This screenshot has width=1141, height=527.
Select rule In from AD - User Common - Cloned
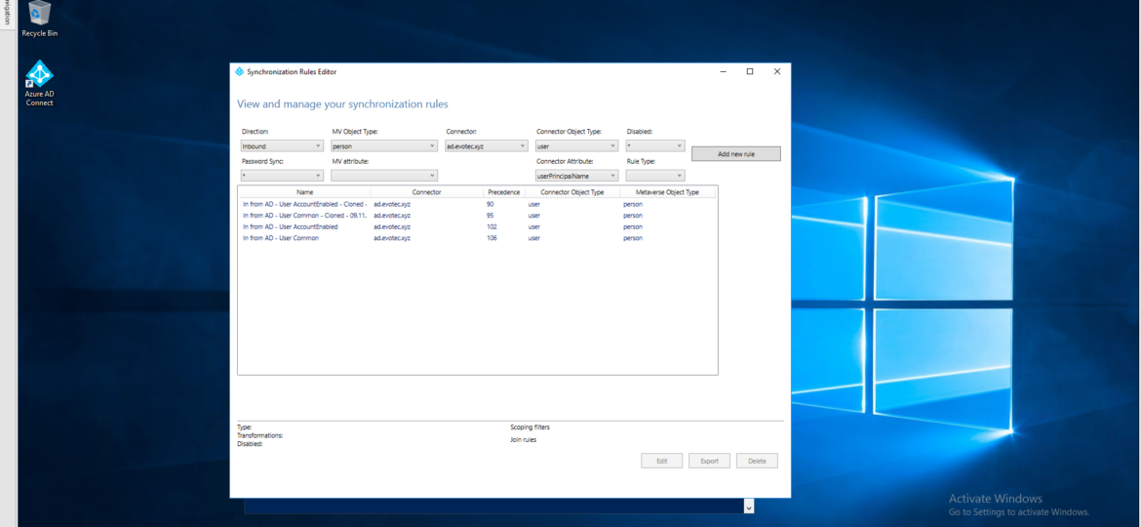click(477, 216)
